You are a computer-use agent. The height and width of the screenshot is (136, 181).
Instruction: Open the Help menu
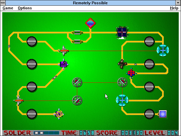[174, 8]
